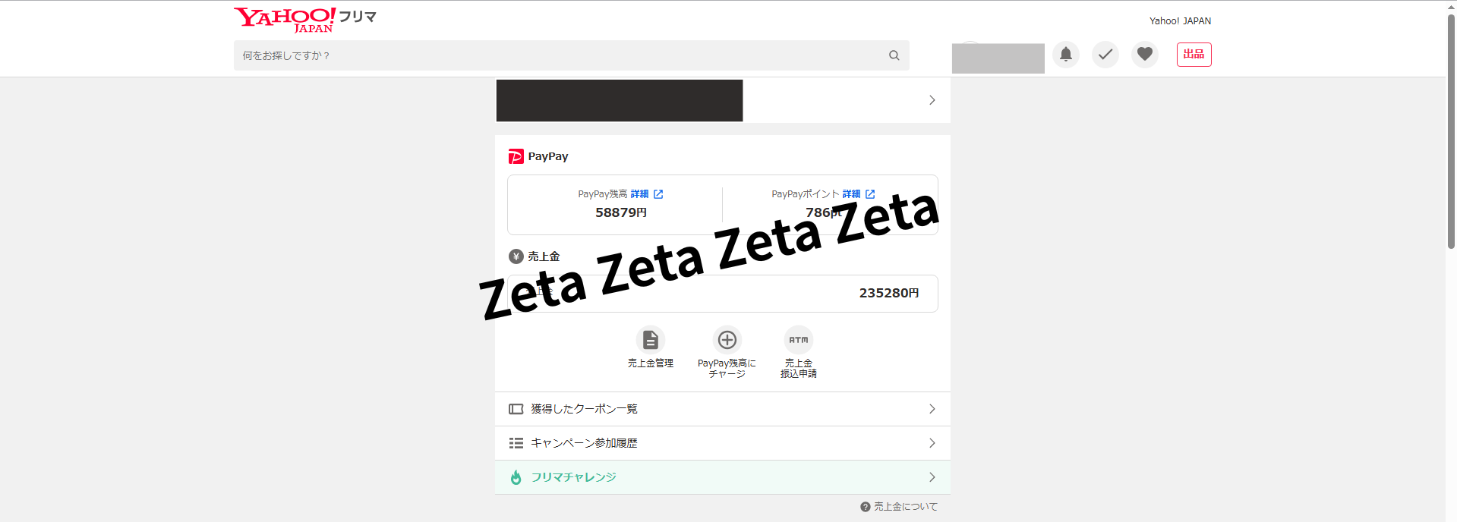Click PayPay残高にチャージ plus icon

point(727,339)
